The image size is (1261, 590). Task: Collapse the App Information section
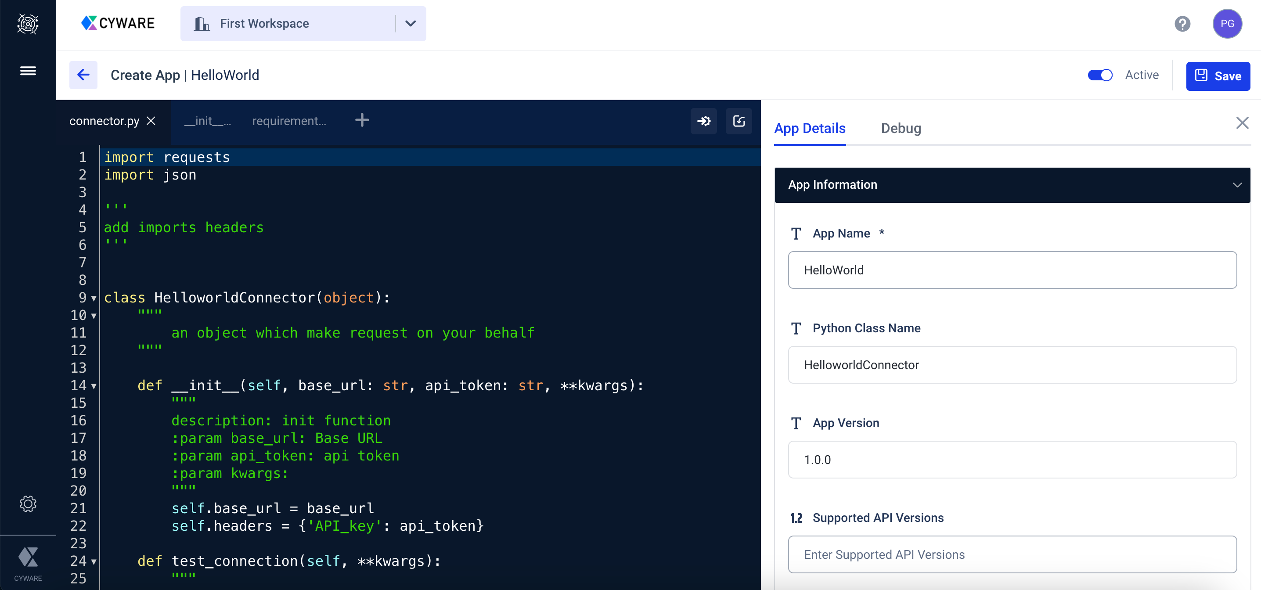[1237, 185]
